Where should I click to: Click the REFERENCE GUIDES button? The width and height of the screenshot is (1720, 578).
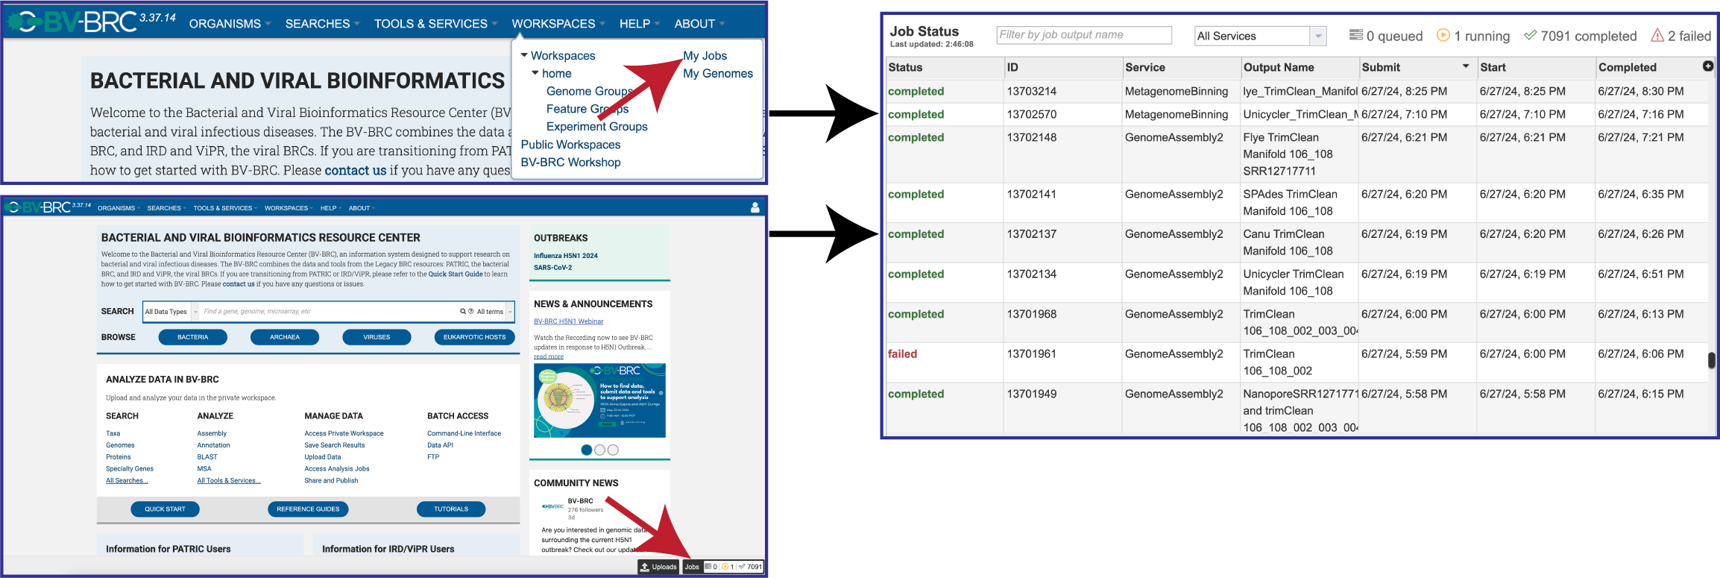point(308,509)
